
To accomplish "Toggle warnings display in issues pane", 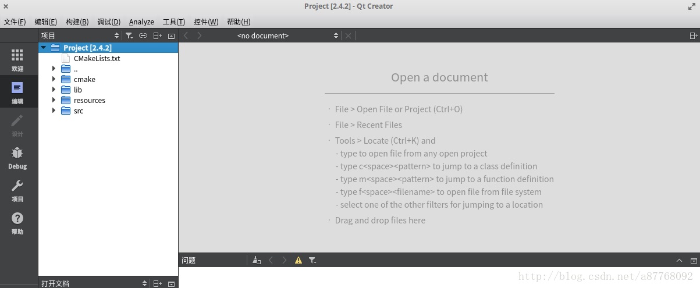I will pyautogui.click(x=299, y=260).
